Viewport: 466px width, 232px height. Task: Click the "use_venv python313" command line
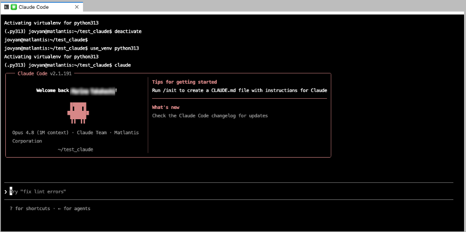(71, 48)
